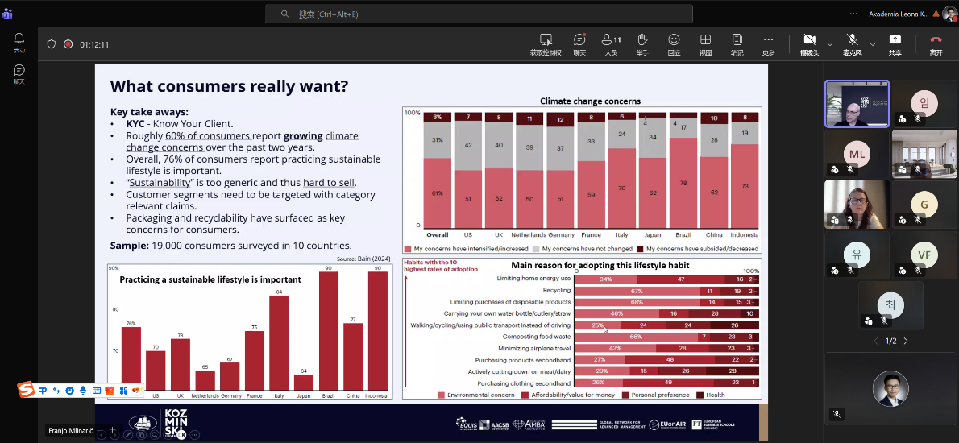Toggle Sogou Chinese/English input mode
Viewport: 959px width, 443px height.
[42, 390]
